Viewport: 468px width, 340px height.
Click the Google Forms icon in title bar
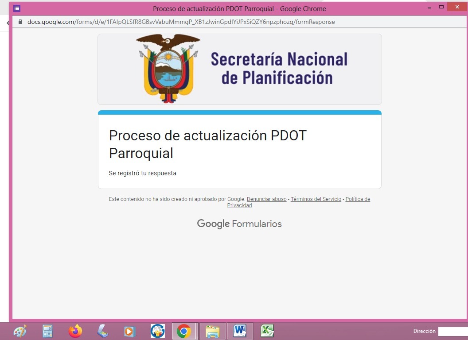click(17, 8)
